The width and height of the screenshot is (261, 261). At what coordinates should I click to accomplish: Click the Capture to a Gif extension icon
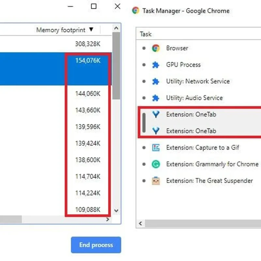point(156,148)
